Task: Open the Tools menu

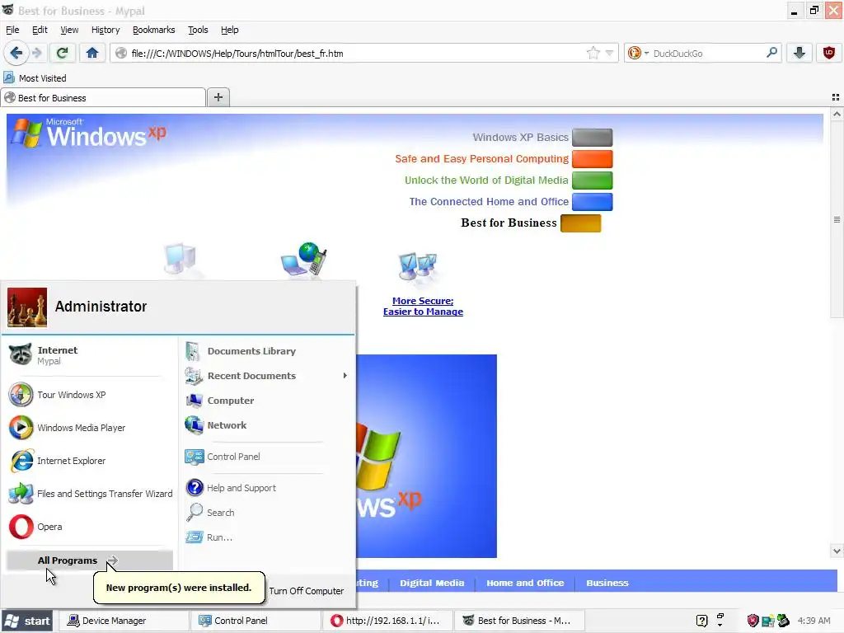Action: 198,30
